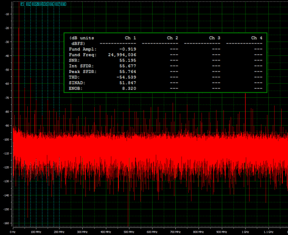Click the 1.1 GHz x-axis label

coord(268,232)
